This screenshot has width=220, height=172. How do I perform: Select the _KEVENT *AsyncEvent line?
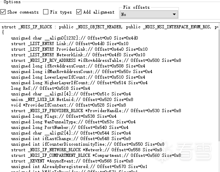(x=72, y=161)
